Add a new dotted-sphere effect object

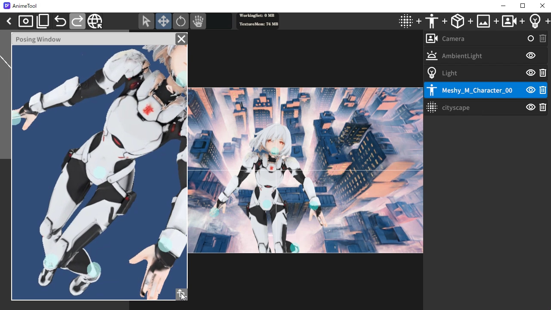click(406, 21)
